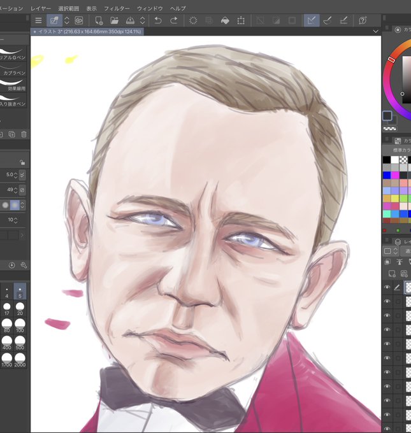Image resolution: width=411 pixels, height=433 pixels.
Task: Choose brush size preset 17
Action: click(6, 309)
